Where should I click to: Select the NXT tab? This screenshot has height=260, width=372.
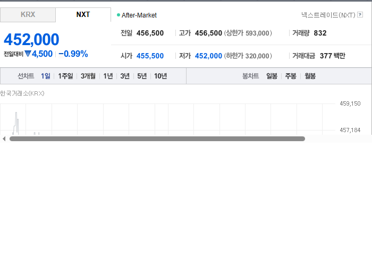(x=83, y=15)
